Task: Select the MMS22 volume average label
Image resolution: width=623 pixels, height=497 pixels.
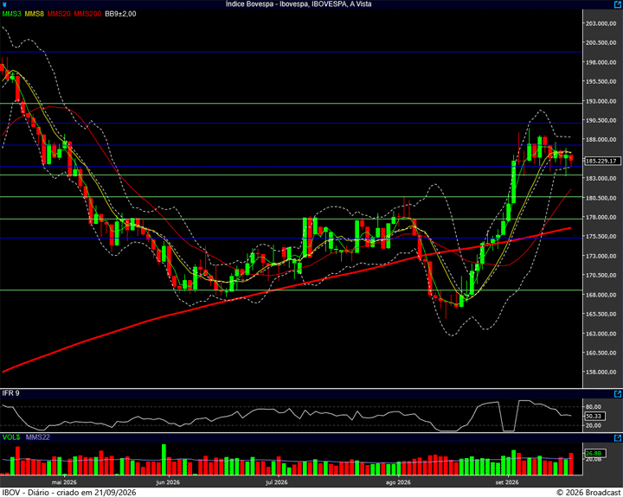Action: [38, 437]
